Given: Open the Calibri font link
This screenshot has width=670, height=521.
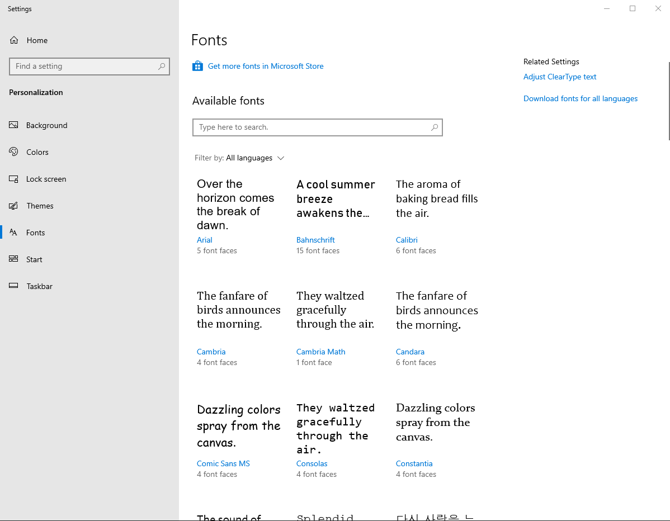Looking at the screenshot, I should [407, 240].
